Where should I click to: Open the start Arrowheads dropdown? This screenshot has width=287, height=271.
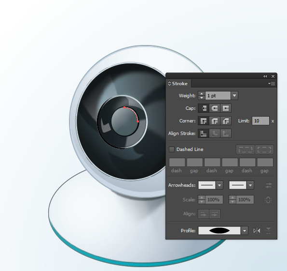219,185
